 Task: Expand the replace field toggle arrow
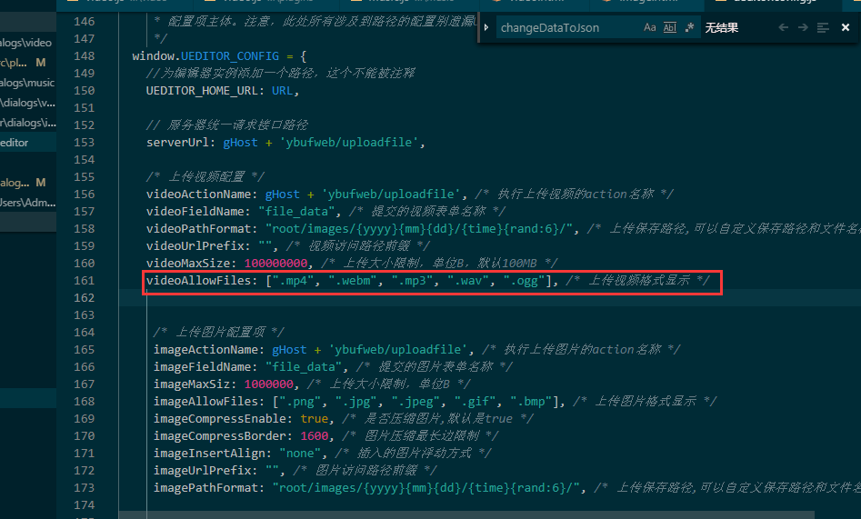pos(486,27)
